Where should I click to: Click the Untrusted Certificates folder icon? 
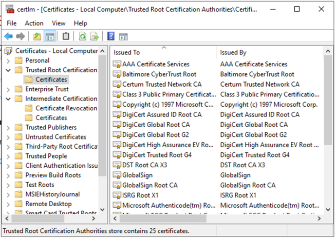click(x=18, y=137)
